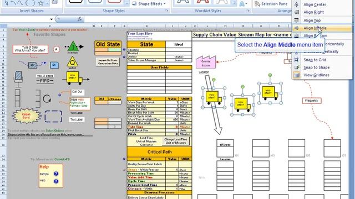The height and width of the screenshot is (199, 355).
Task: Select the Type of Data text box
Action: 31,49
